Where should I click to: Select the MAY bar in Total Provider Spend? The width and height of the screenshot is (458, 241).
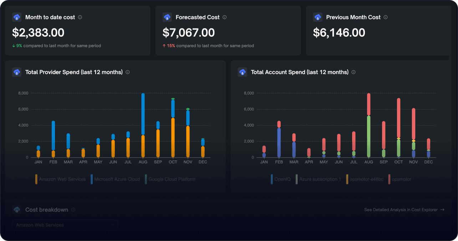tap(98, 148)
